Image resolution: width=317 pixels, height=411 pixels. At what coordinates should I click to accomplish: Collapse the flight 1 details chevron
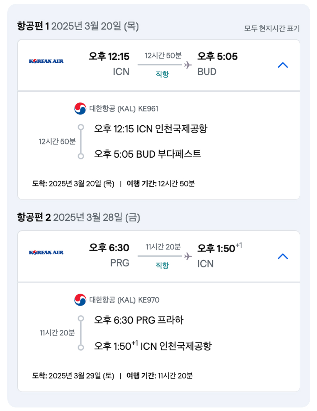283,65
